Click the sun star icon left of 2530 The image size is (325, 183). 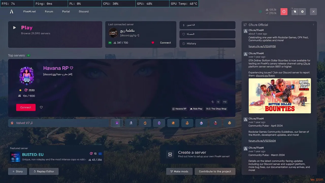(x=20, y=90)
